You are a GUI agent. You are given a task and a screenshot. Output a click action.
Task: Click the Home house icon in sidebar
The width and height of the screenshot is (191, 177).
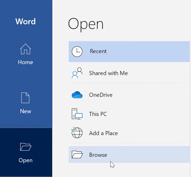[25, 49]
